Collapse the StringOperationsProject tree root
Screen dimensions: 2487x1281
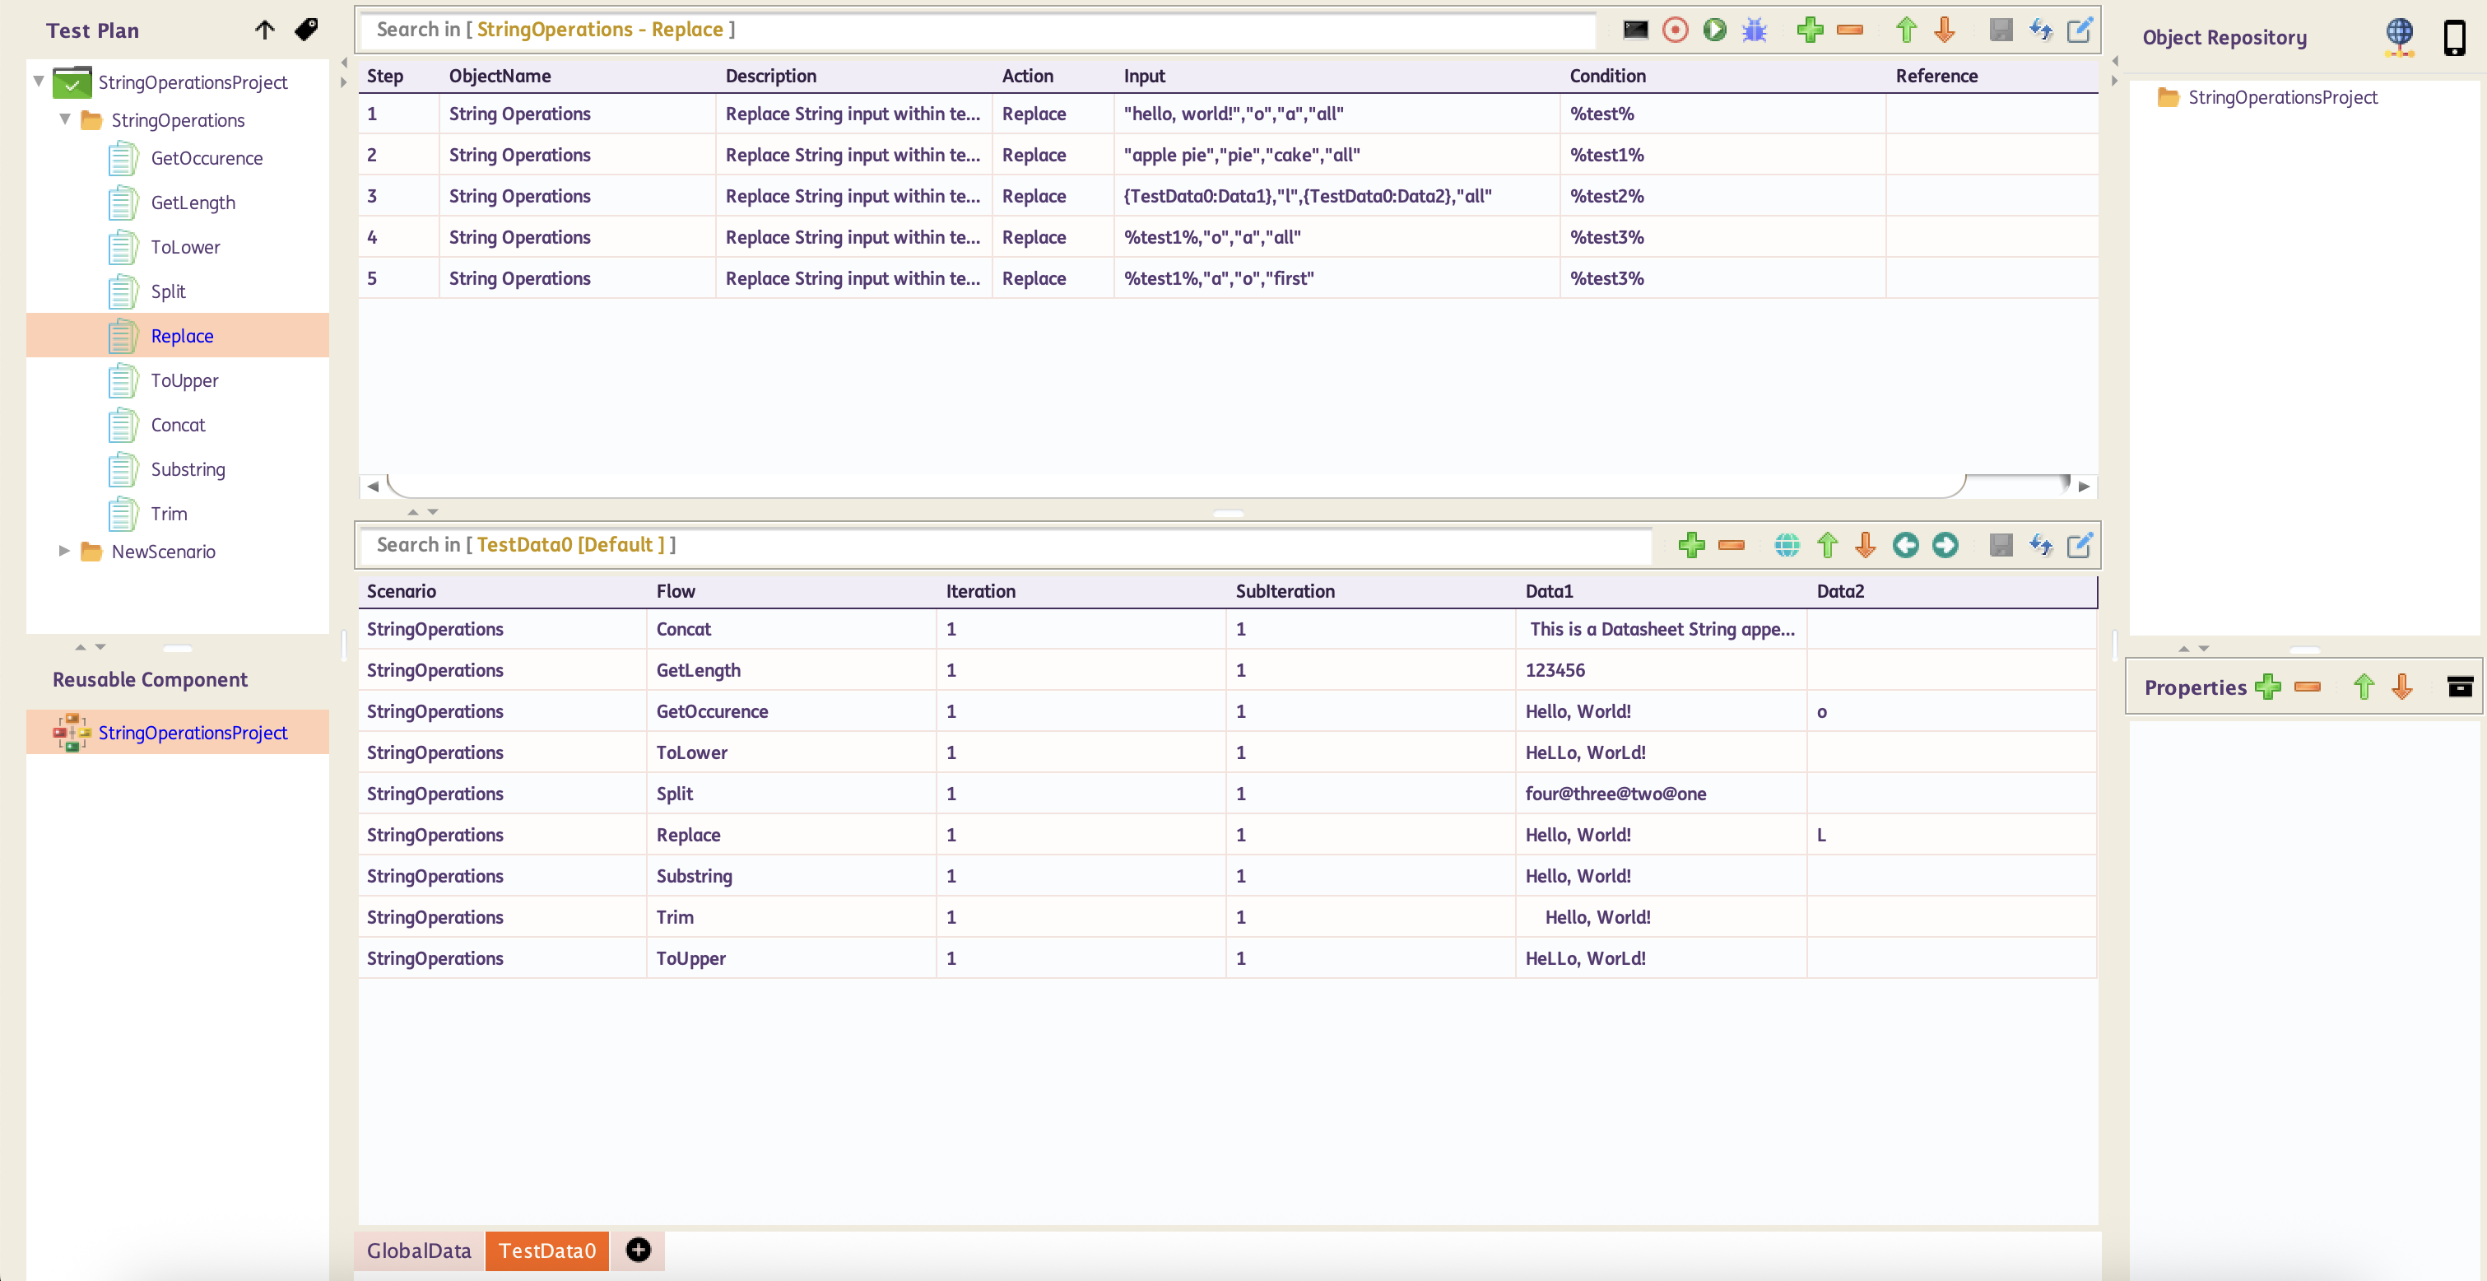[x=40, y=82]
